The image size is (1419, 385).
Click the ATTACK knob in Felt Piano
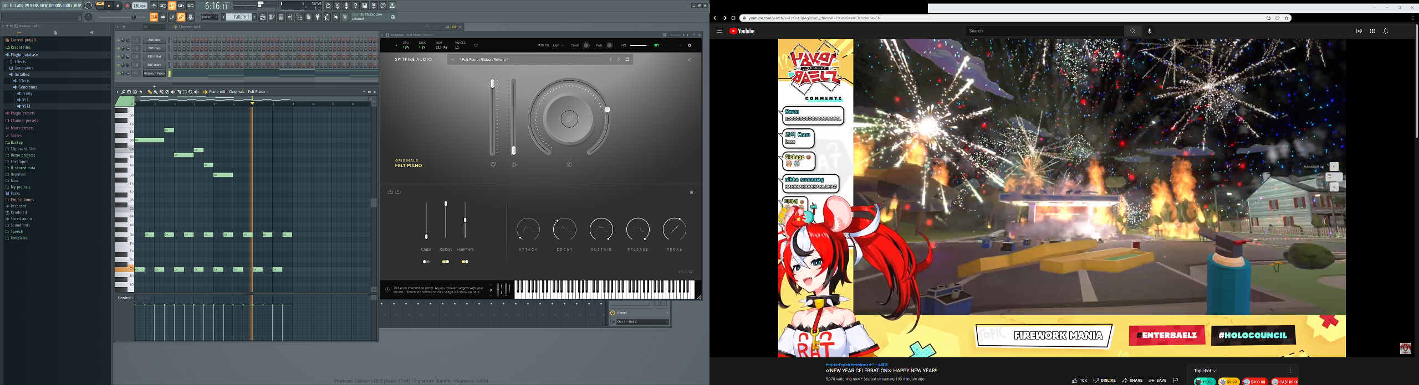528,229
